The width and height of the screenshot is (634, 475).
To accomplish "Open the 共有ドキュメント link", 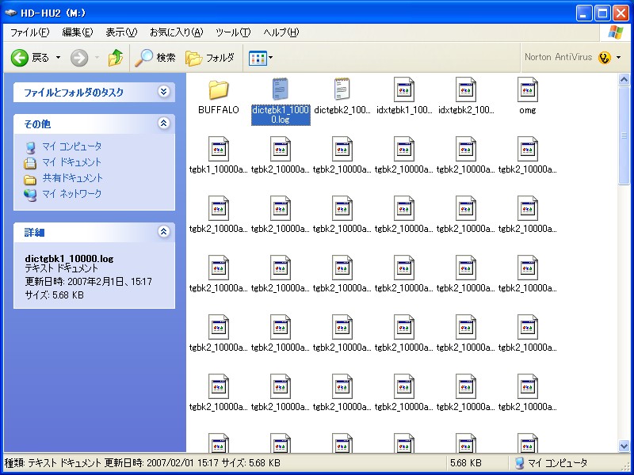I will coord(72,178).
